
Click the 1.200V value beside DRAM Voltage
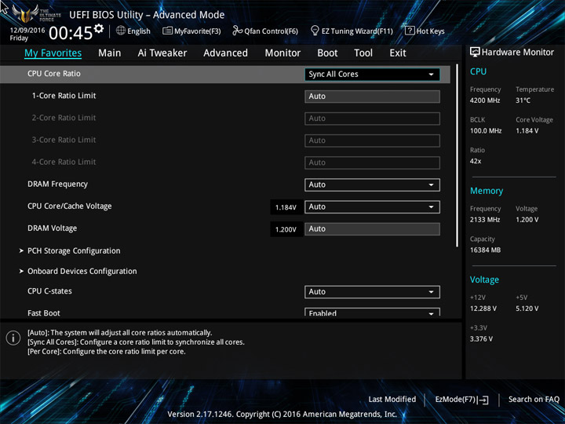pyautogui.click(x=286, y=229)
